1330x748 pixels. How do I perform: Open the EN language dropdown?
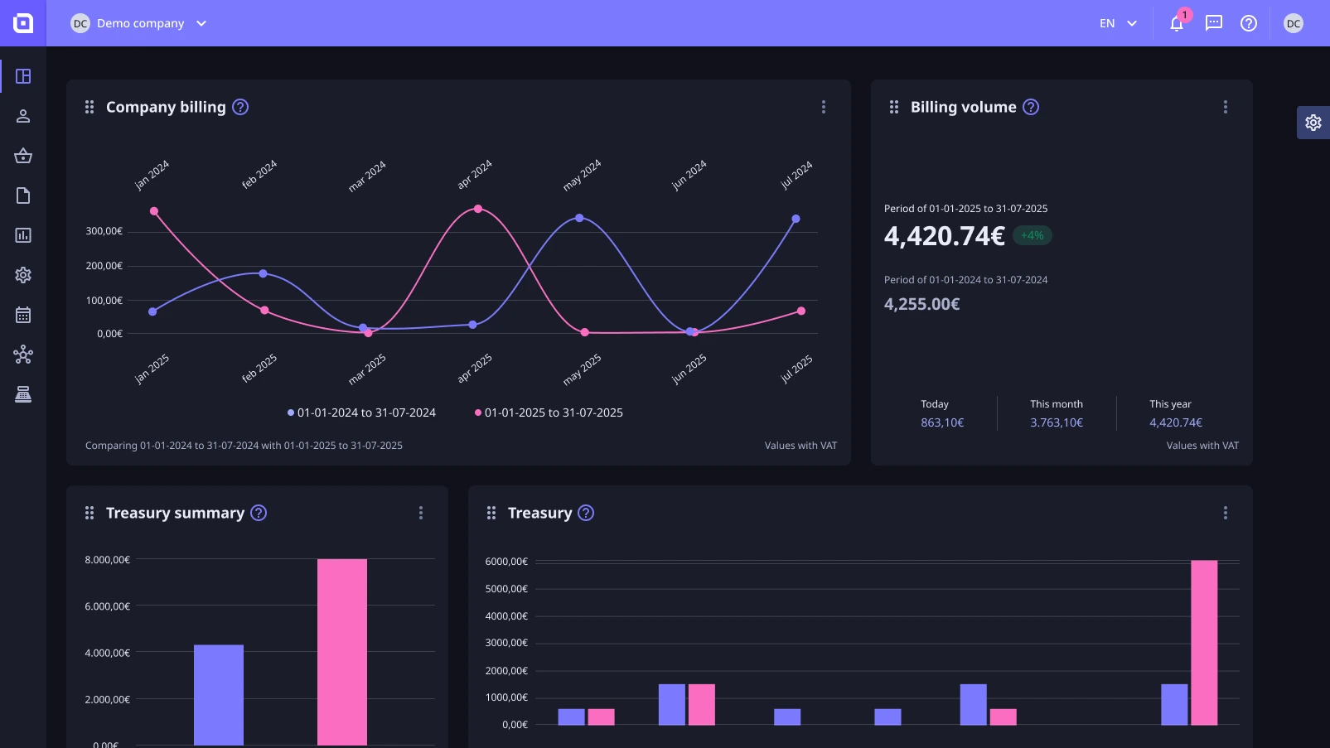pyautogui.click(x=1117, y=23)
